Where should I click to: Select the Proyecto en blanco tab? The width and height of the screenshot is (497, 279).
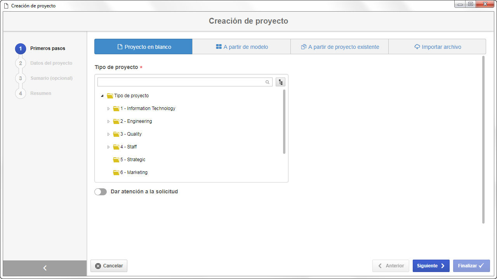pos(143,46)
